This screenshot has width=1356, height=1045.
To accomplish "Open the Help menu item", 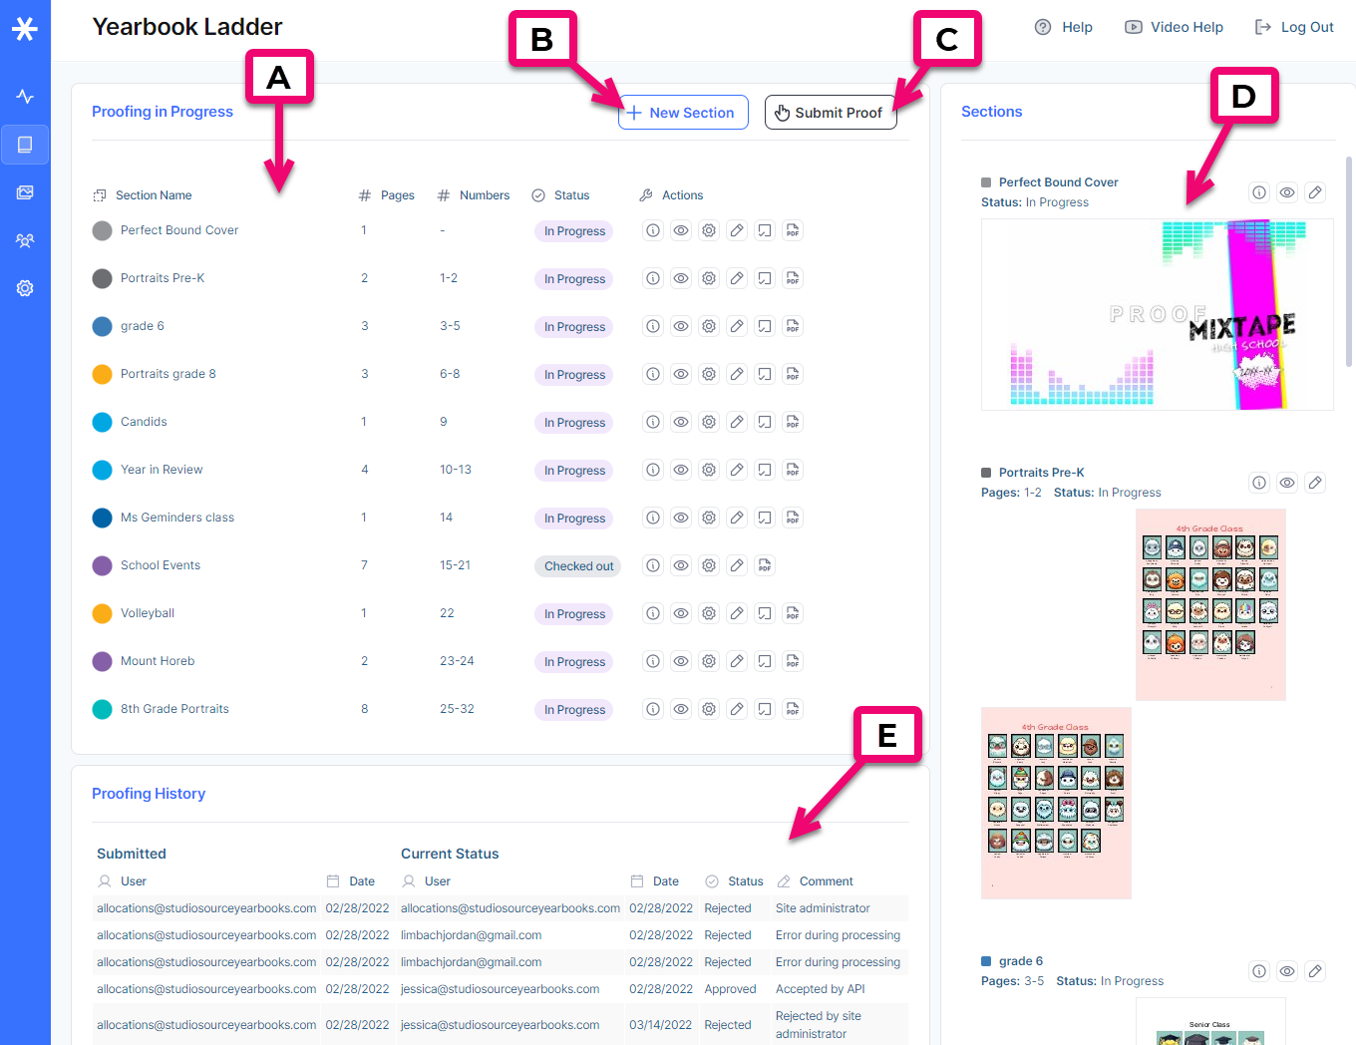I will coord(1064,27).
